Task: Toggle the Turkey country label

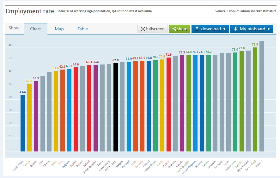Action: (x=27, y=163)
